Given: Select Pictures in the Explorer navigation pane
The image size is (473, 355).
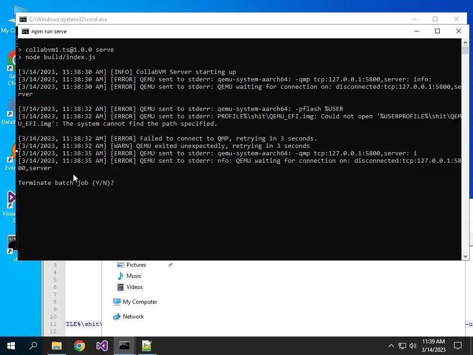Looking at the screenshot, I should tap(136, 265).
